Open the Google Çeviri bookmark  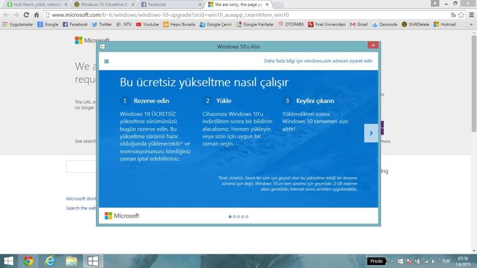tap(215, 24)
